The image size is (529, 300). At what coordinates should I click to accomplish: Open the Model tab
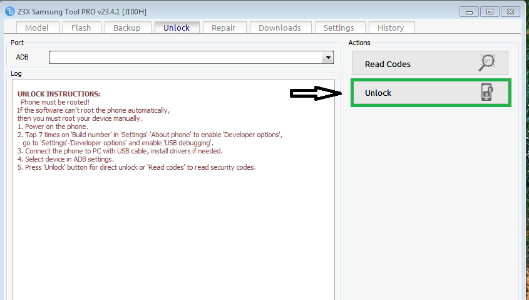pos(37,28)
